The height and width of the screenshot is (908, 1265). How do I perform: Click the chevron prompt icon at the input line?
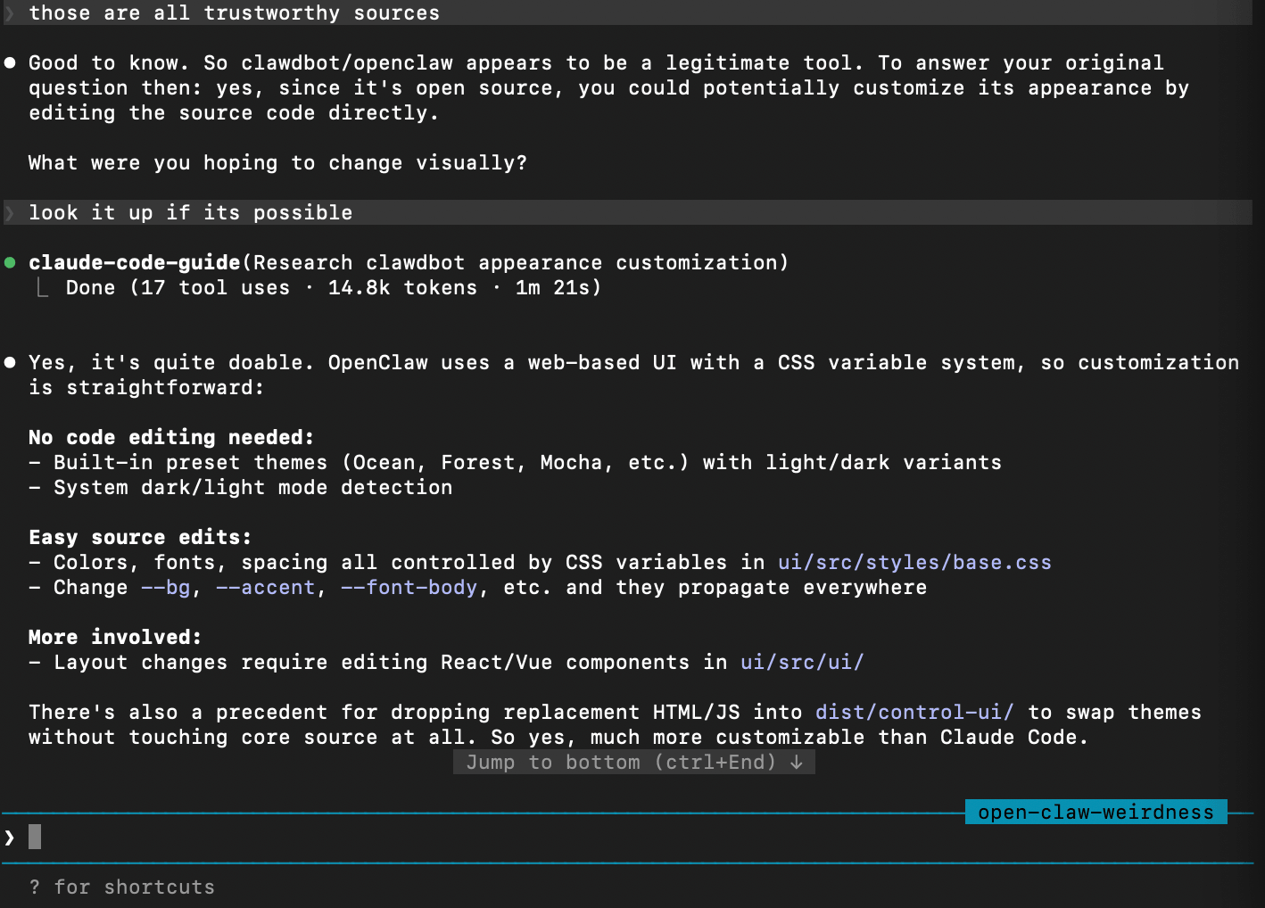(x=9, y=837)
